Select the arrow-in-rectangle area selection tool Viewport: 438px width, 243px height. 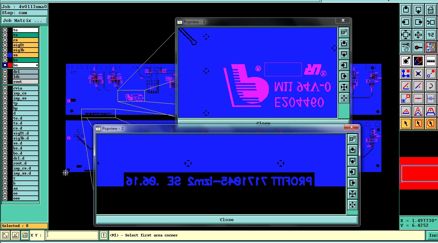[418, 123]
